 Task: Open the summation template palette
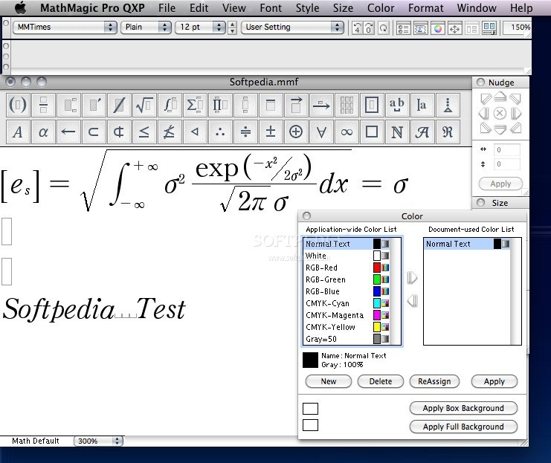[195, 105]
